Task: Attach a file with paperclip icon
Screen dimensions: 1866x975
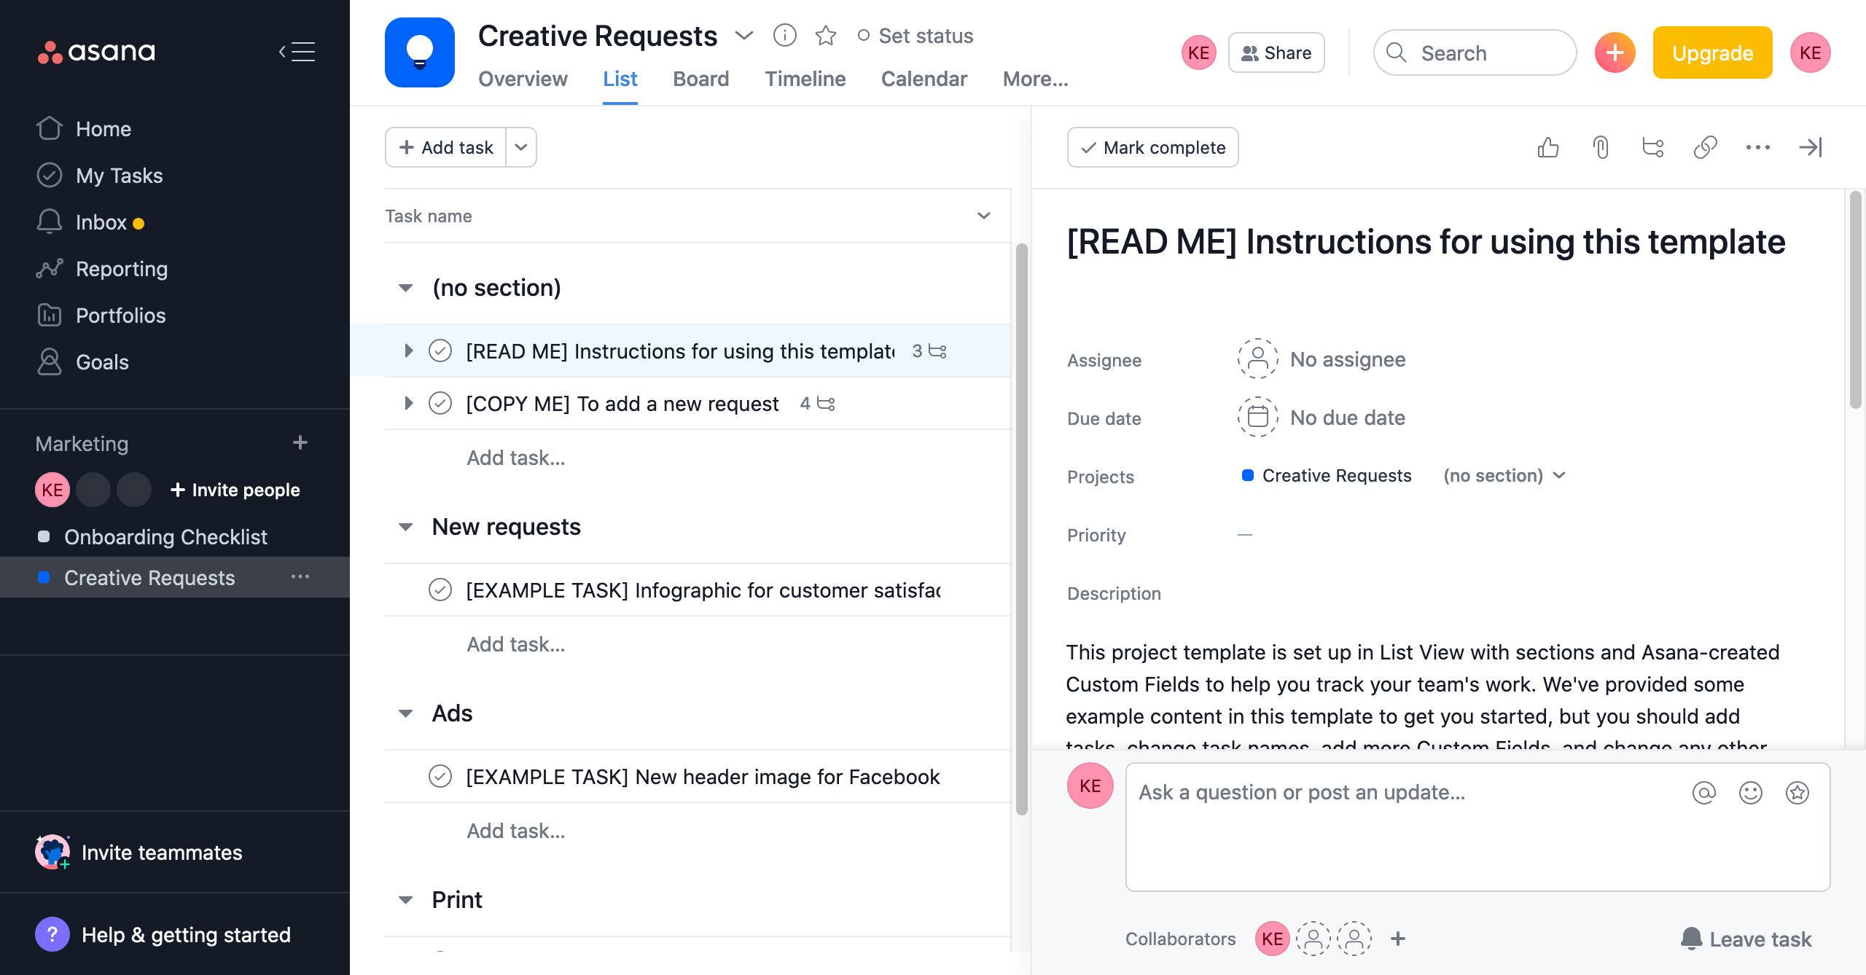Action: pyautogui.click(x=1600, y=147)
